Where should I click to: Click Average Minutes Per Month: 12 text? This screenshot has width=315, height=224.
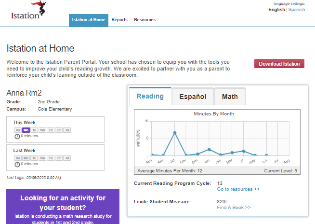pos(170,171)
